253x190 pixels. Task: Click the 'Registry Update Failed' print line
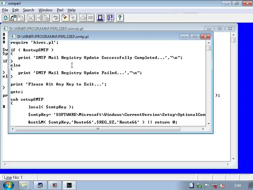(x=80, y=73)
